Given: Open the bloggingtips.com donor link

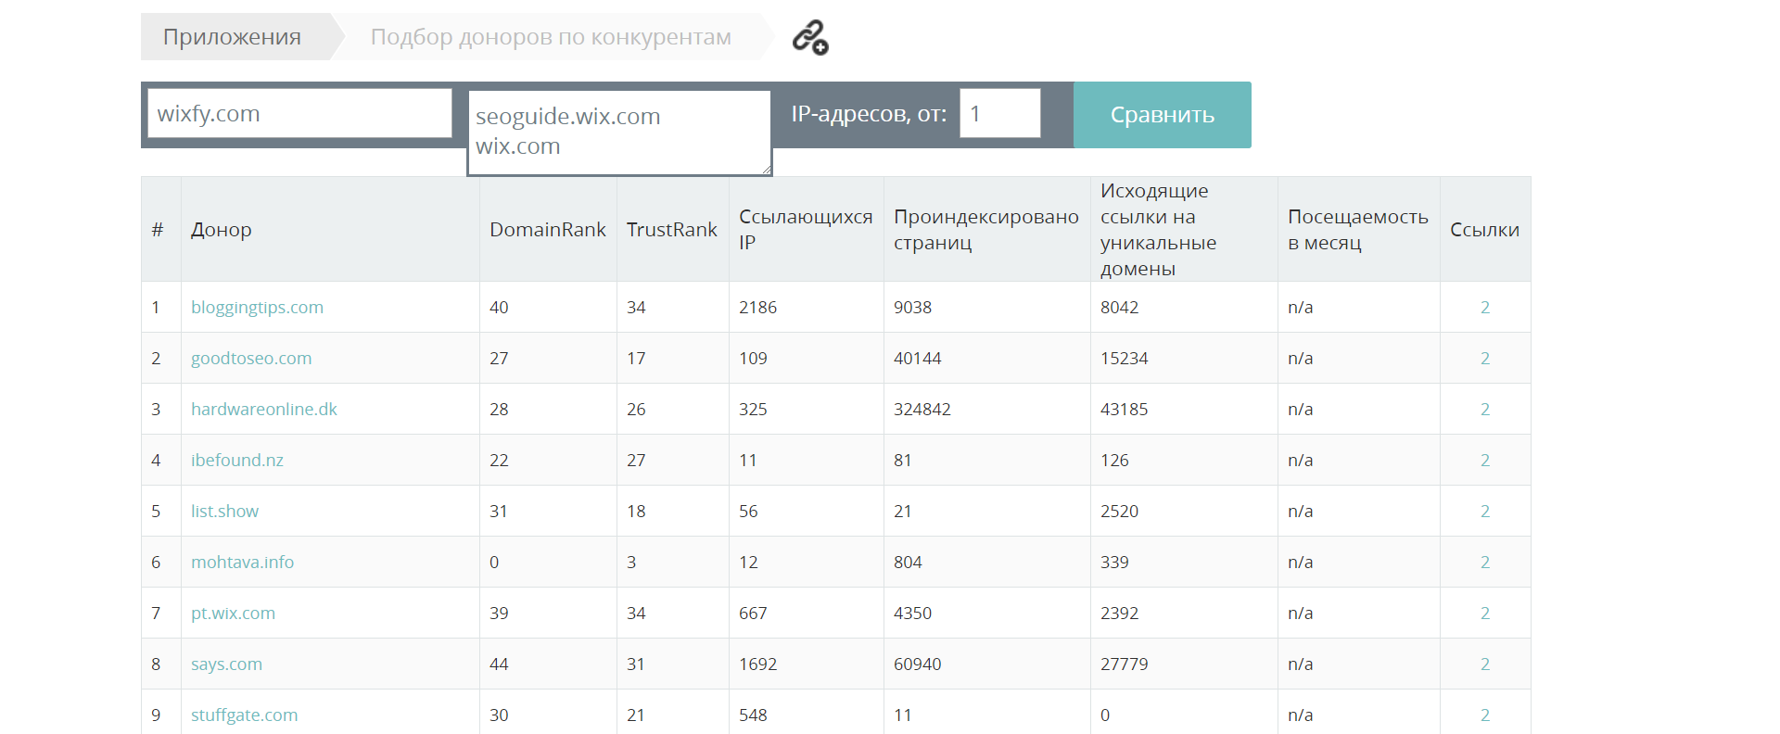Looking at the screenshot, I should click(x=257, y=308).
